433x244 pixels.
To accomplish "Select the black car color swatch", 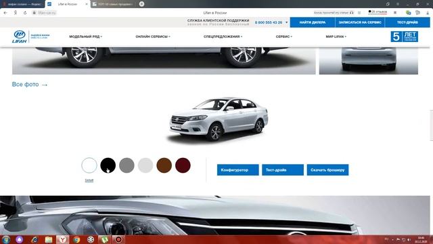I will point(108,165).
